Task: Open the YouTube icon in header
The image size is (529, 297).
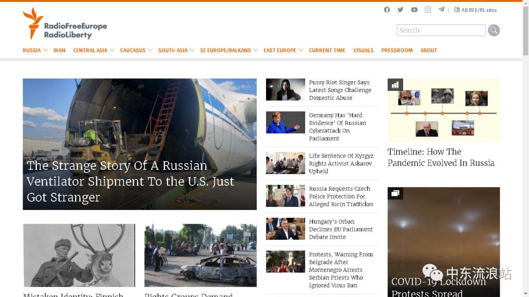Action: (x=414, y=10)
